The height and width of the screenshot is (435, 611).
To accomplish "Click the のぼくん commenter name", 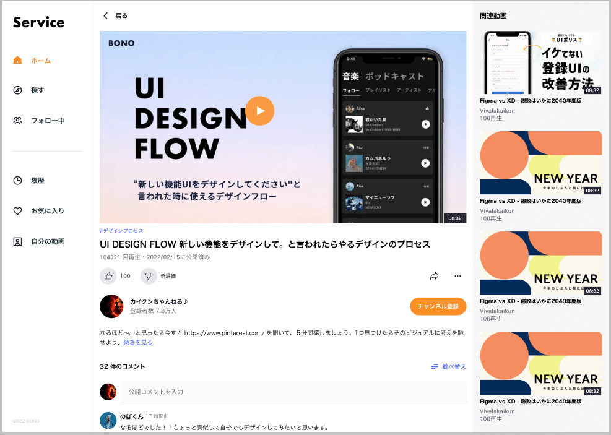I will click(132, 416).
